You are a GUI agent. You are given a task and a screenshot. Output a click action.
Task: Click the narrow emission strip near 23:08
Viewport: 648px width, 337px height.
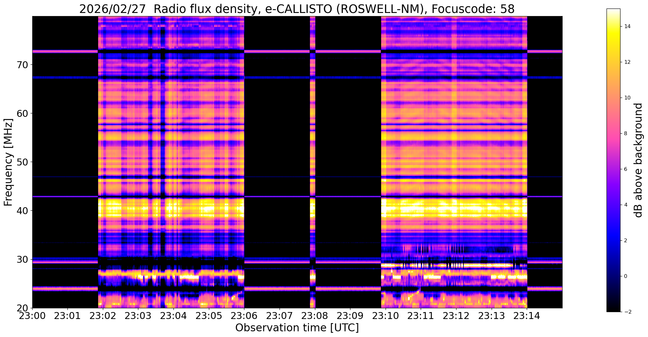pos(312,162)
